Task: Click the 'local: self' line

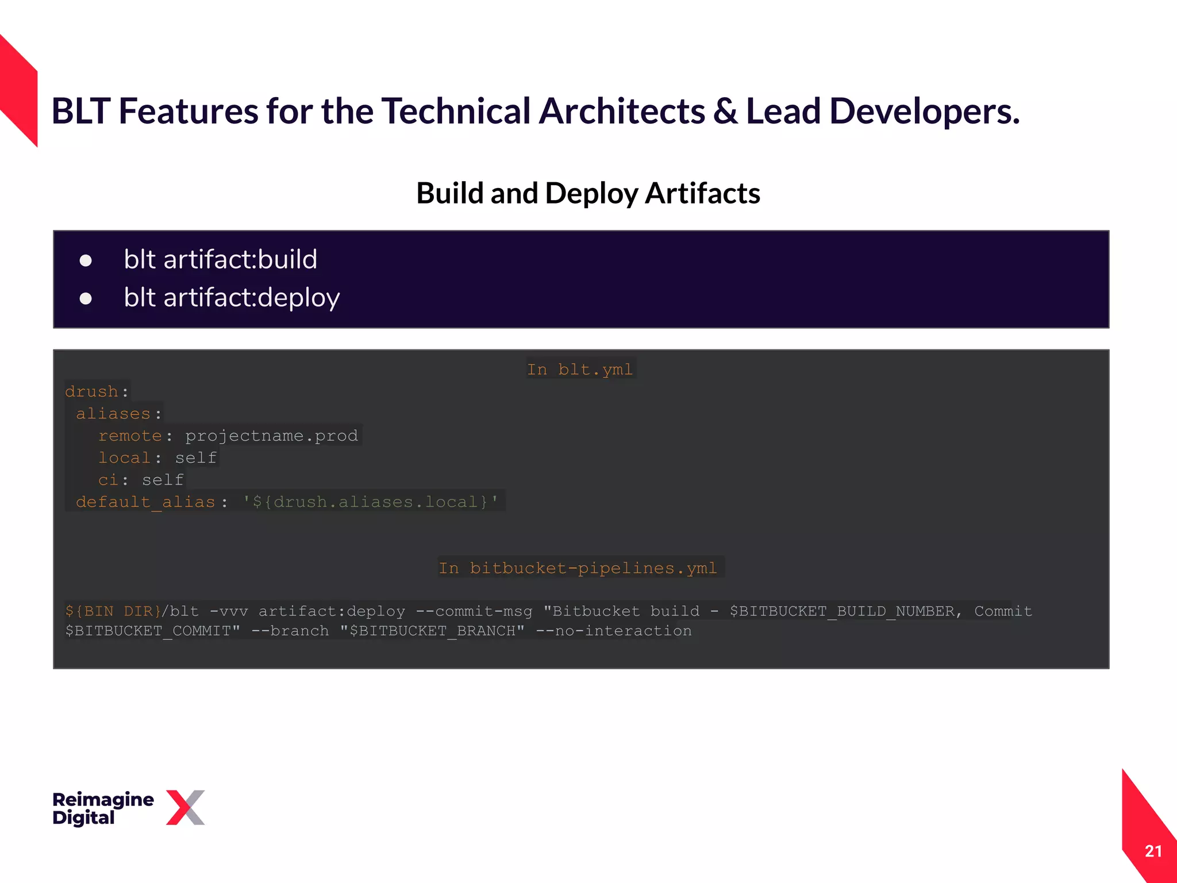Action: point(157,458)
